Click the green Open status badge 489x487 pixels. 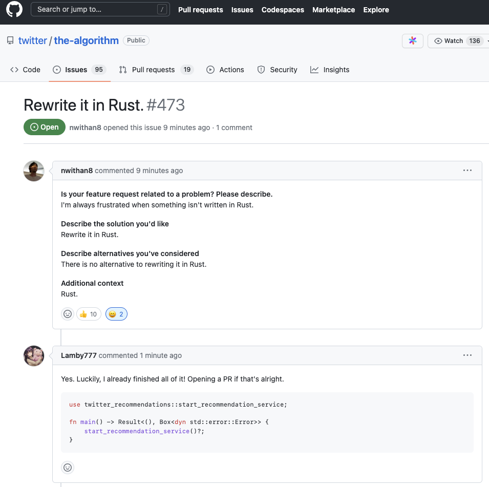[x=44, y=127]
